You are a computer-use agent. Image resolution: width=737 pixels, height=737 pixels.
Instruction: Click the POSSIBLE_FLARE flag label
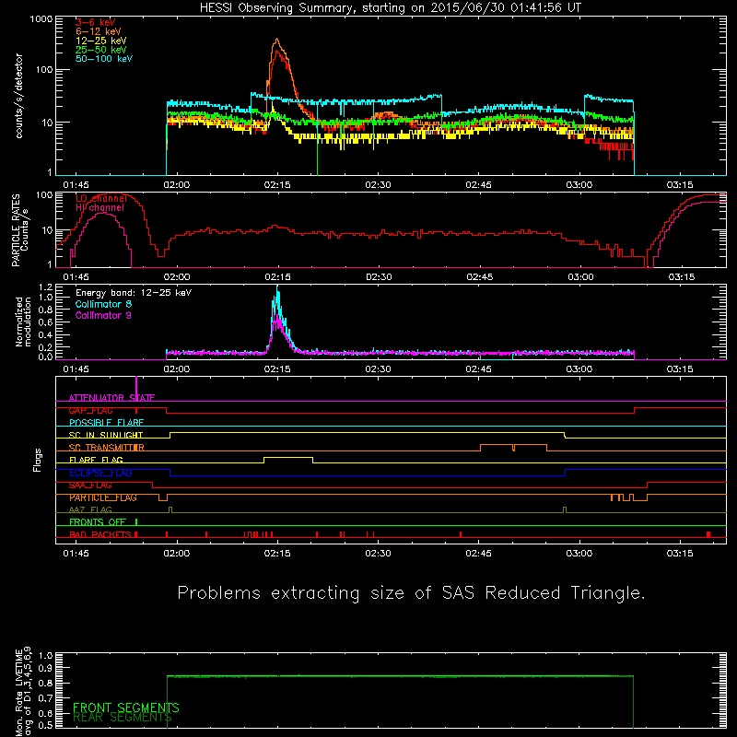click(x=106, y=423)
